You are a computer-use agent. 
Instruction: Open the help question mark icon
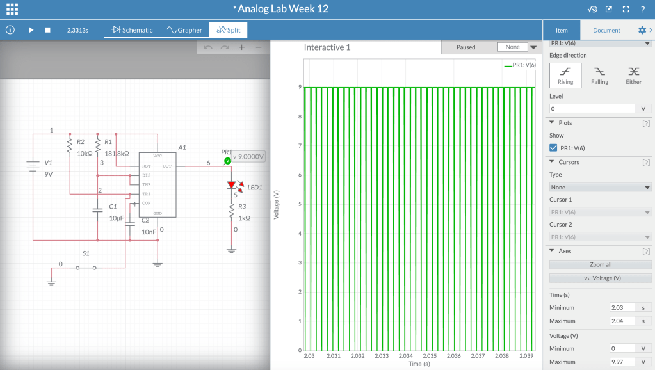point(643,9)
